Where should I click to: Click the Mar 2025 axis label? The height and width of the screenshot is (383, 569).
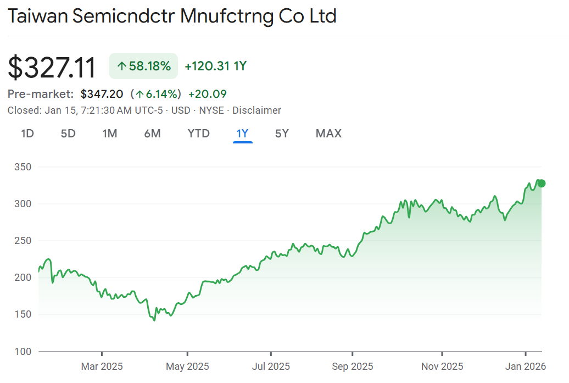point(102,366)
